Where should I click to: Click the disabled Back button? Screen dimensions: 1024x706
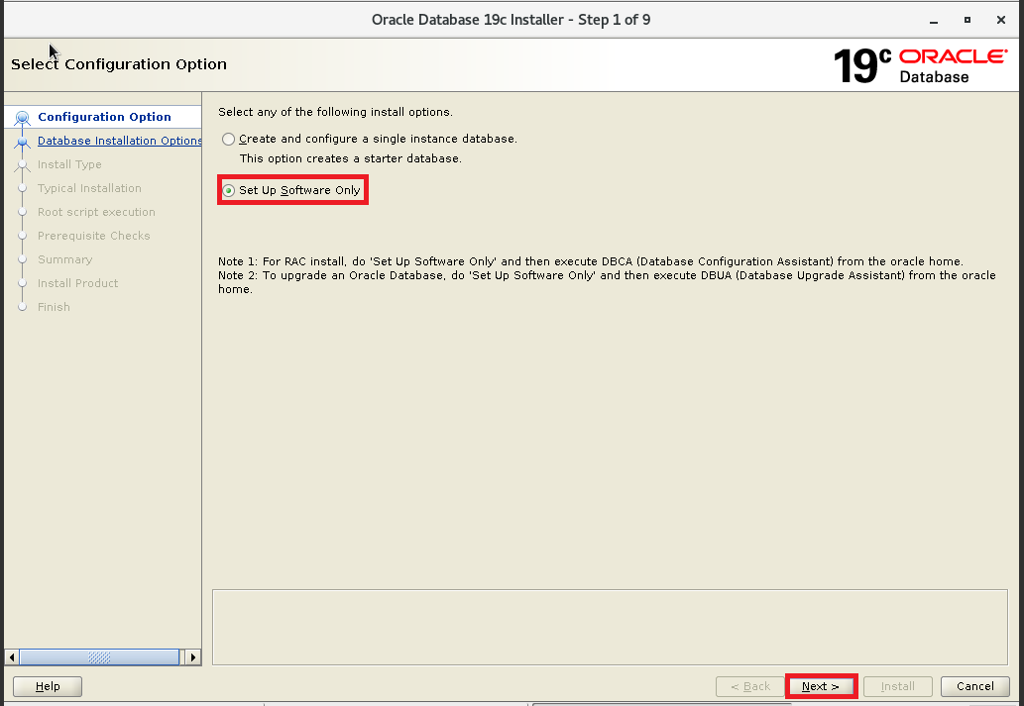[x=749, y=686]
